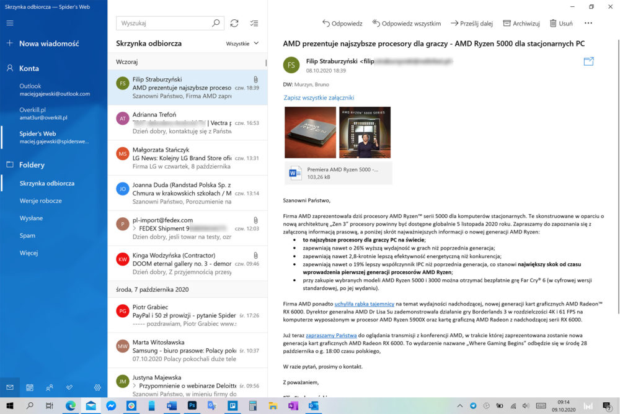Viewport: 620px width, 414px height.
Task: Open Messenger from the taskbar
Action: point(111,406)
